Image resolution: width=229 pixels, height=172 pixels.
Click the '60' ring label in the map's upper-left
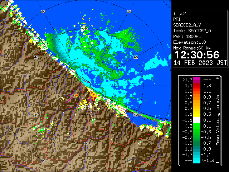(x=43, y=11)
